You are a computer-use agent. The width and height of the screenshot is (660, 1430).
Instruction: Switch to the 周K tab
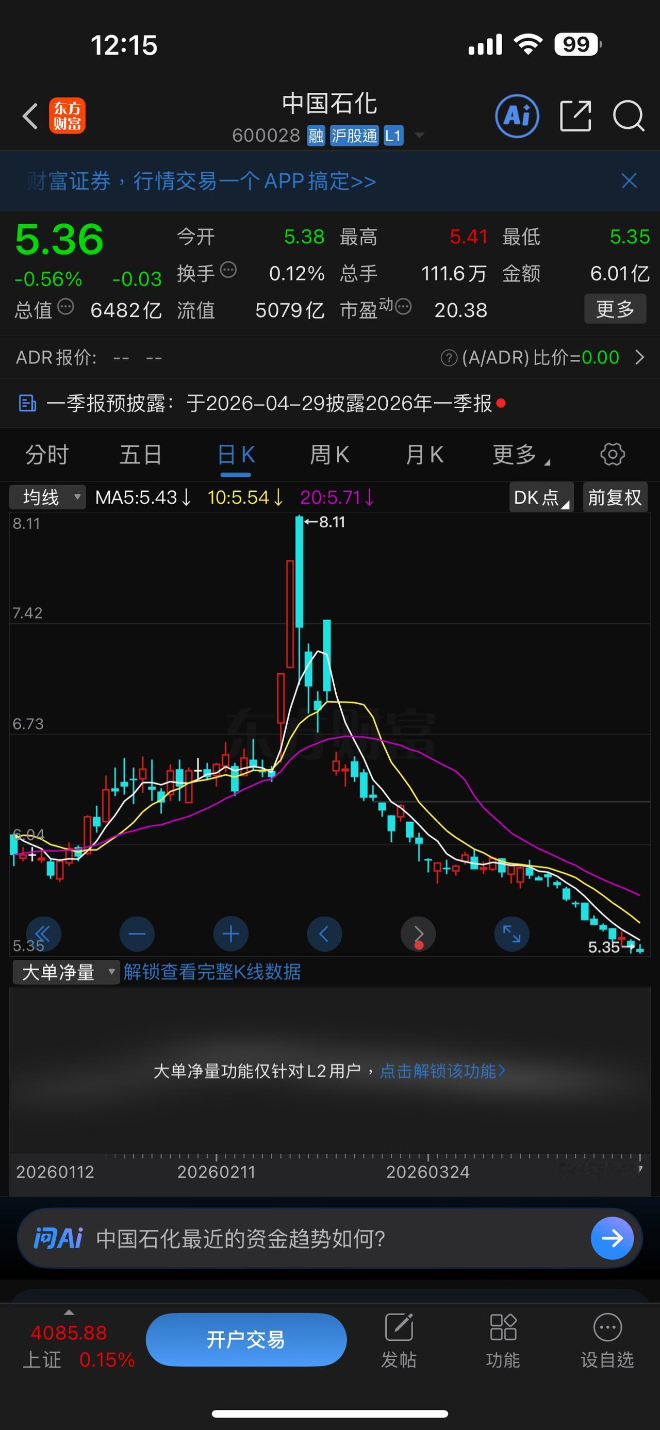[x=329, y=455]
